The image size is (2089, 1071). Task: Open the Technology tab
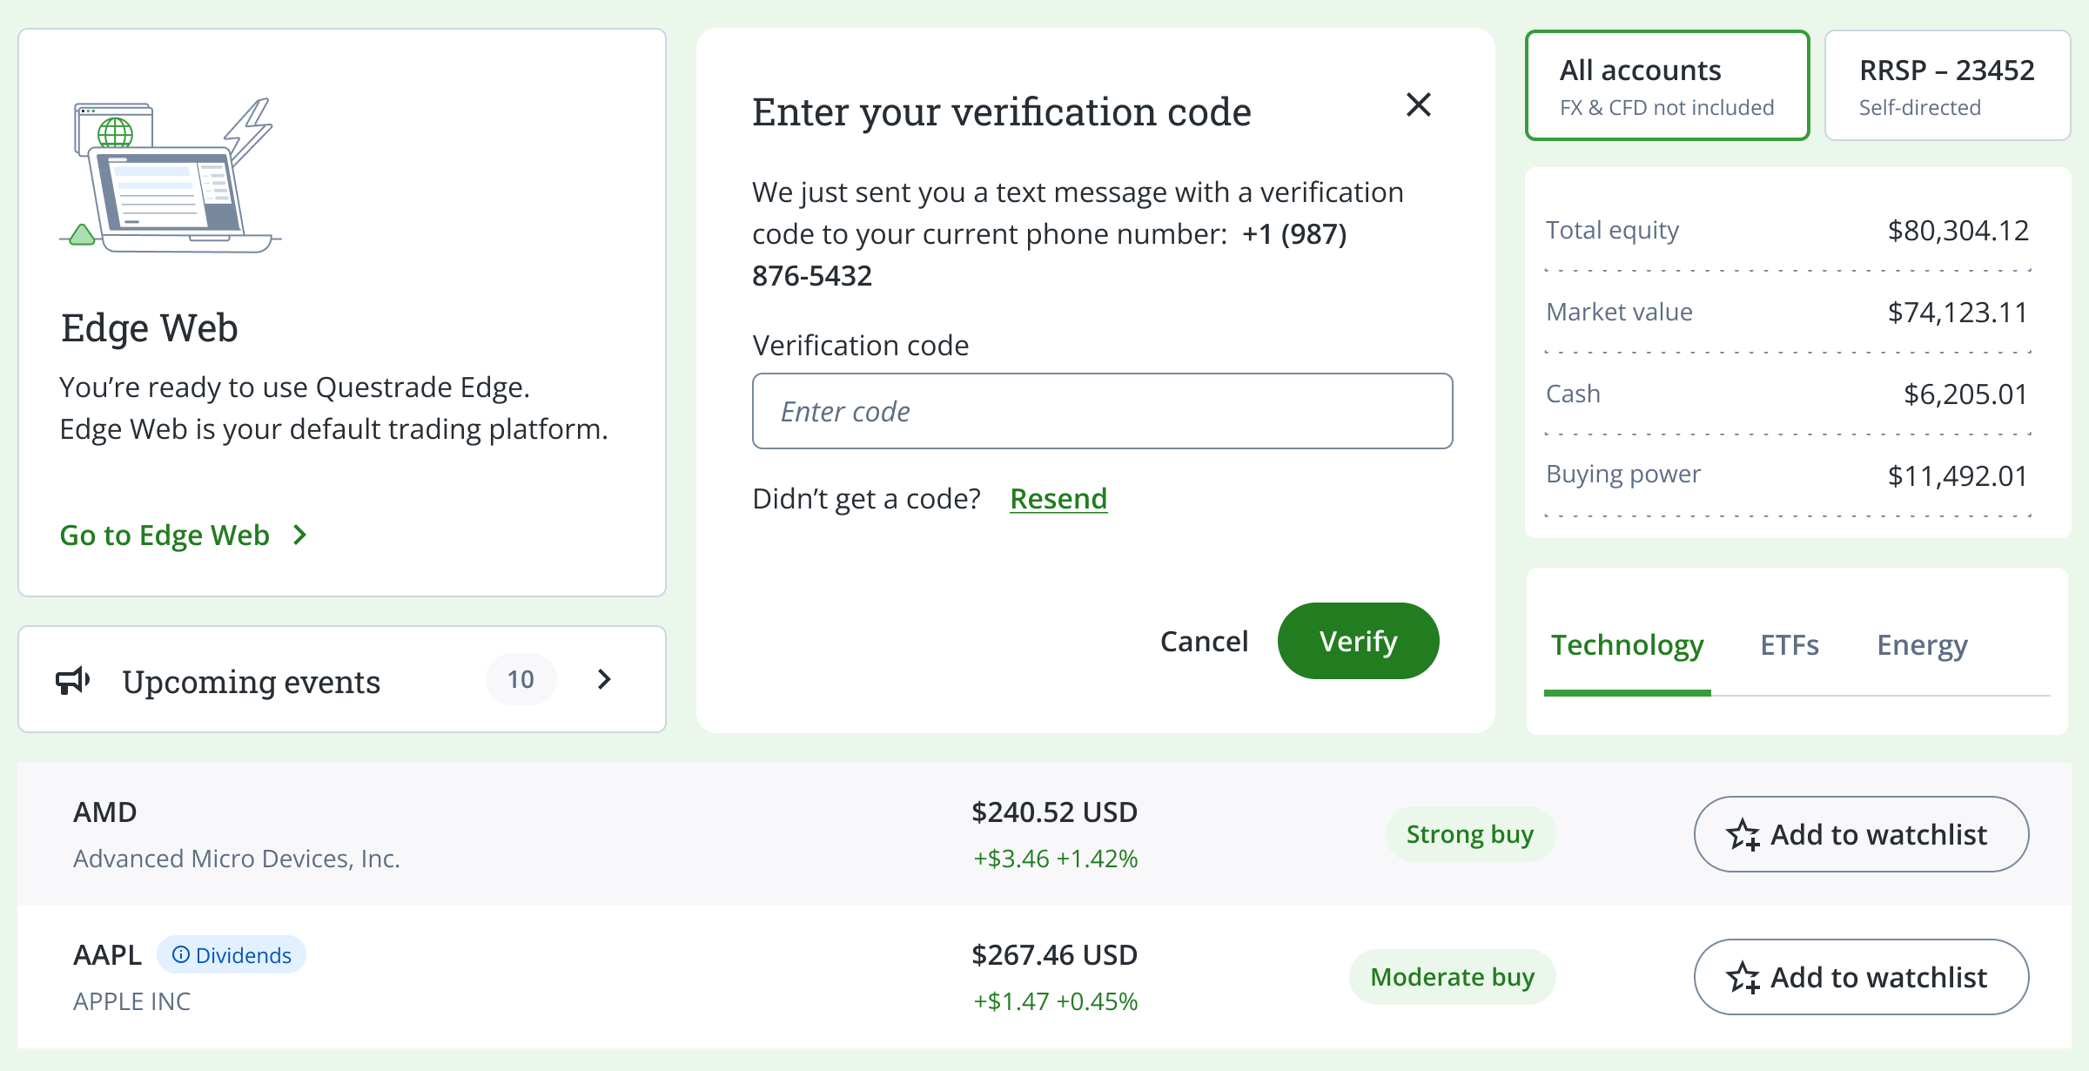[1627, 645]
